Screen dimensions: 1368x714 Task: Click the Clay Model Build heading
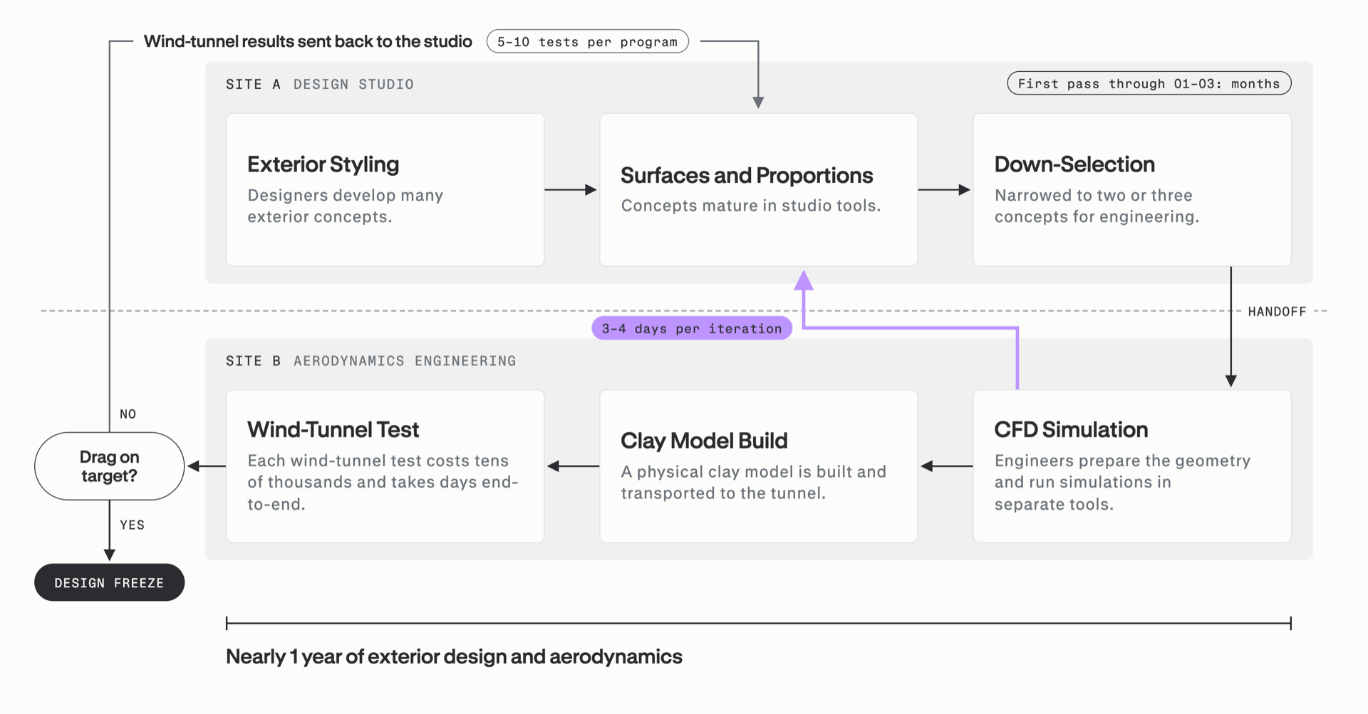point(704,441)
